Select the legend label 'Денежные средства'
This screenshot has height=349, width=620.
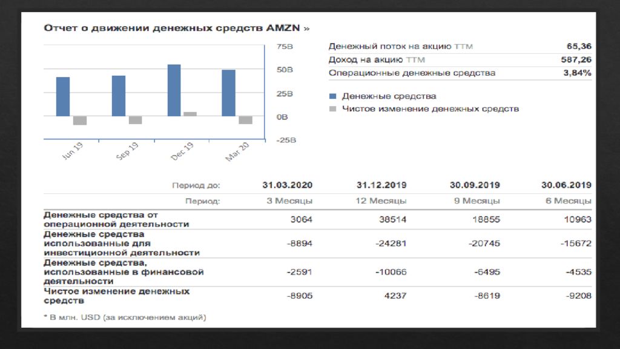point(389,96)
